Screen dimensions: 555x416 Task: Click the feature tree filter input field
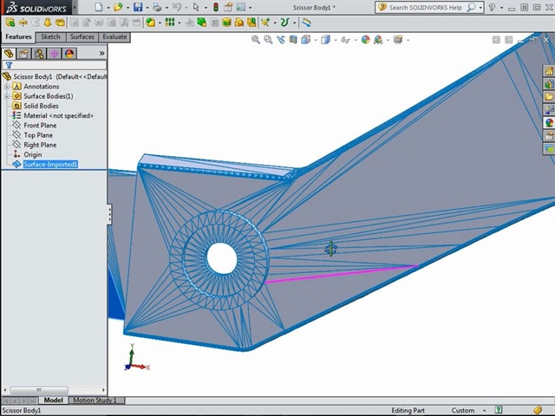coord(54,65)
